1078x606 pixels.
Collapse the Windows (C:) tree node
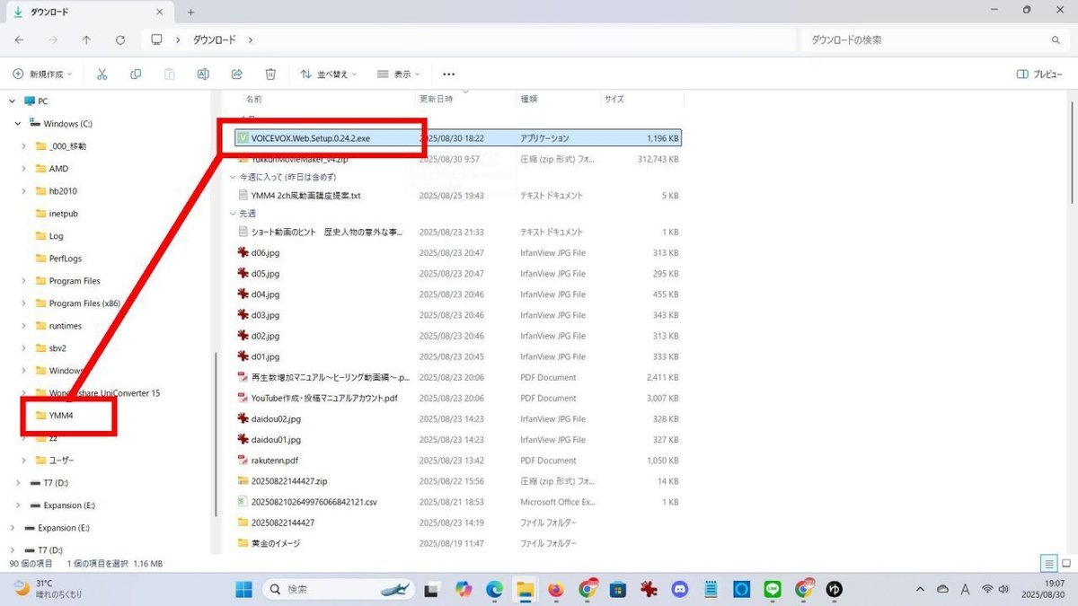coord(16,123)
